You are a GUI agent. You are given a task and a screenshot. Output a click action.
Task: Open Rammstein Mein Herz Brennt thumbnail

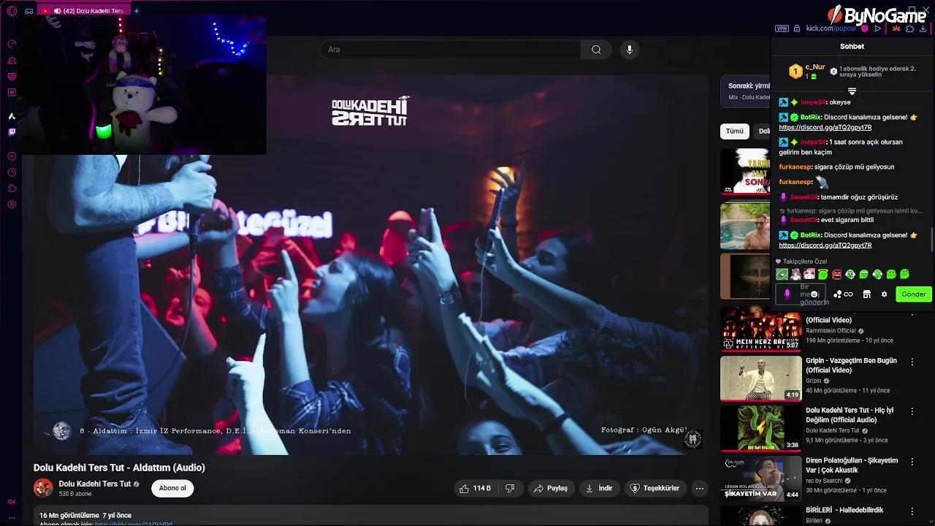pos(760,329)
